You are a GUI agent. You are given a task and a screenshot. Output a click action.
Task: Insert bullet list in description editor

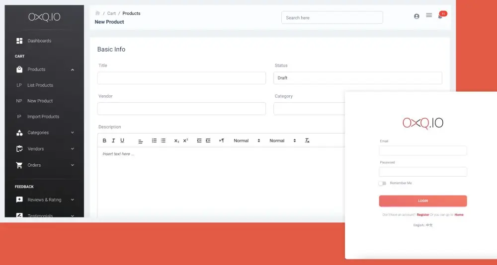pos(163,140)
